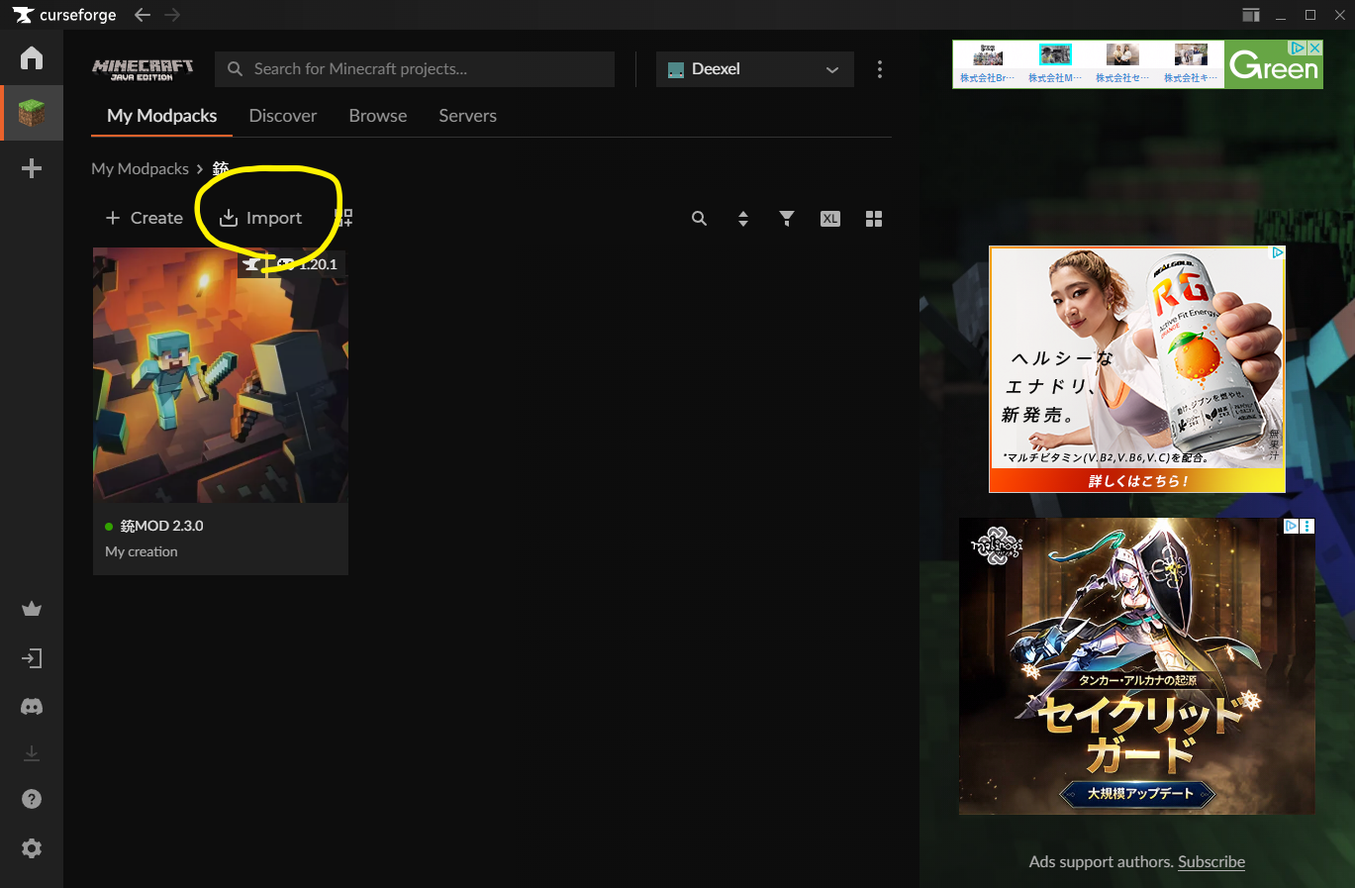
Task: Click the Subscribe link
Action: (1211, 861)
